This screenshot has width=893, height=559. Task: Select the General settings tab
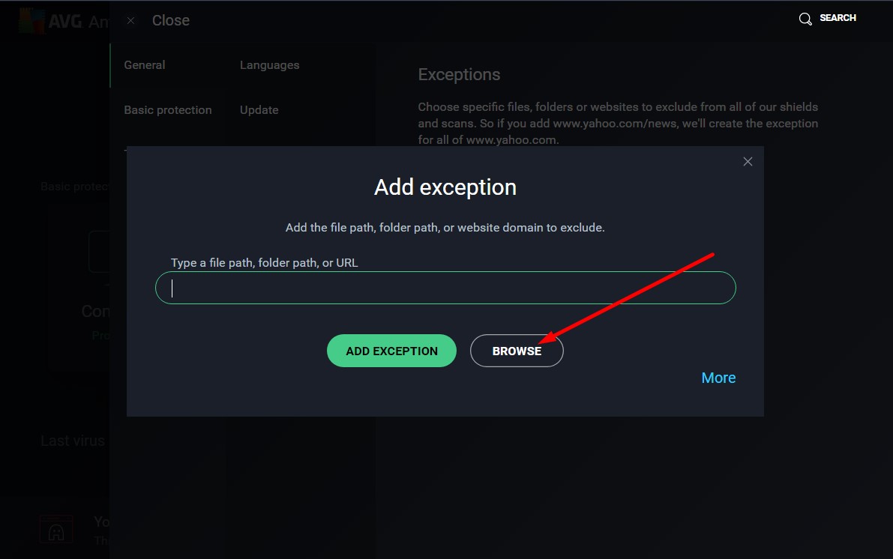pyautogui.click(x=145, y=65)
